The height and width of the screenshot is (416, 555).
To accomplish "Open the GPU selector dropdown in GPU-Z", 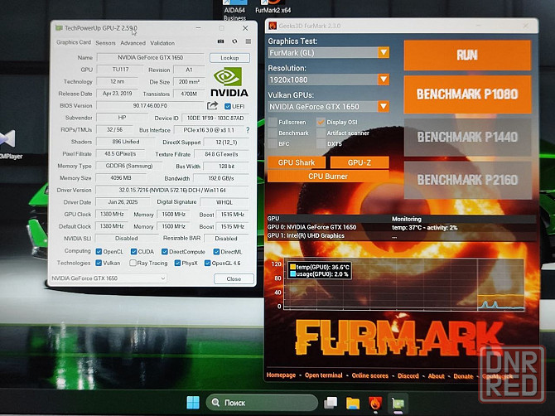I will [108, 278].
